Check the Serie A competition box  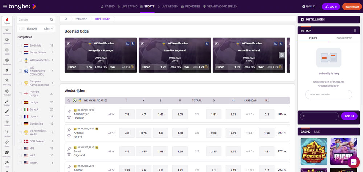pyautogui.click(x=20, y=109)
